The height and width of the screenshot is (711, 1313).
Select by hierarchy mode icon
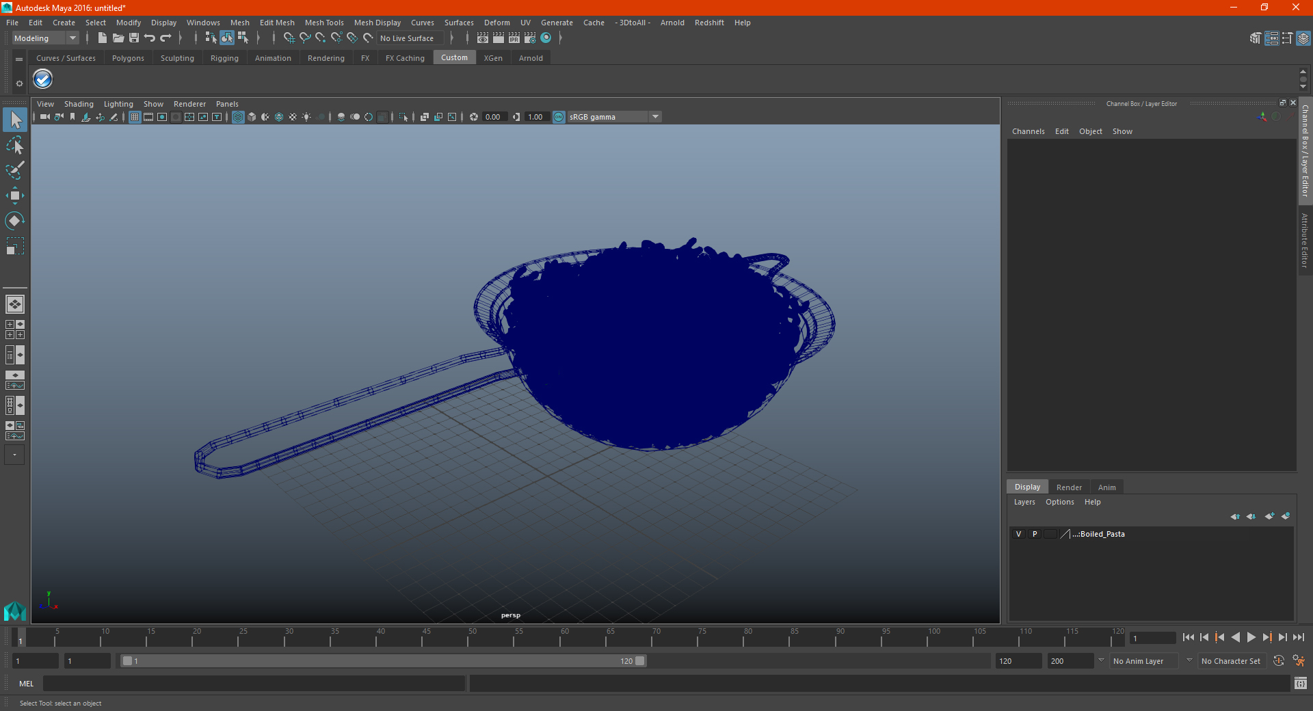click(x=211, y=38)
